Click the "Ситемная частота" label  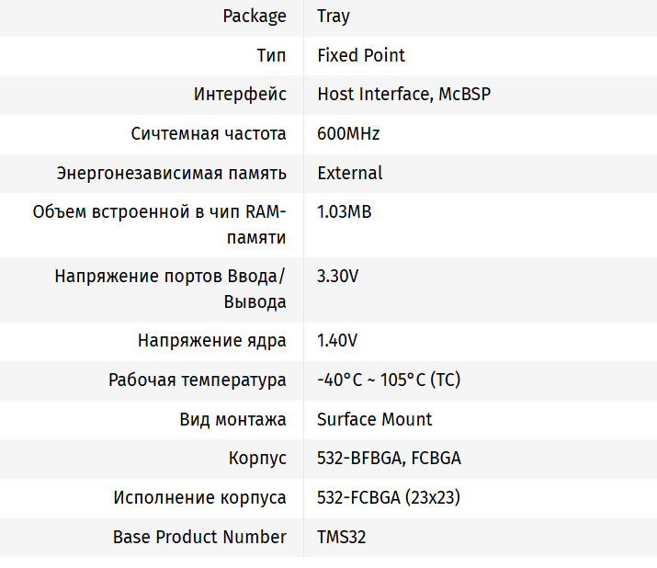pyautogui.click(x=209, y=134)
